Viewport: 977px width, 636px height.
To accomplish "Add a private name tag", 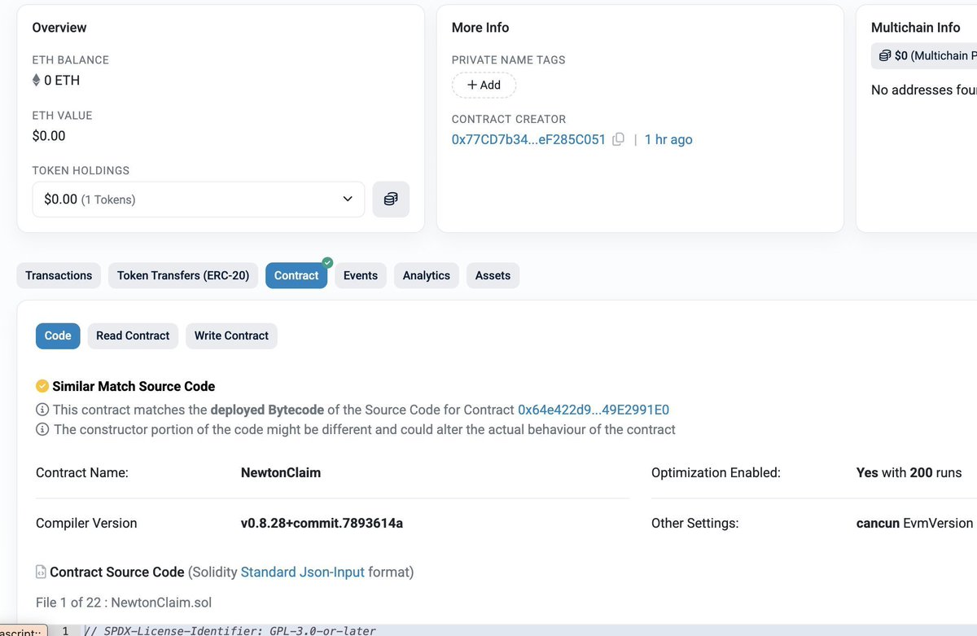I will (484, 85).
